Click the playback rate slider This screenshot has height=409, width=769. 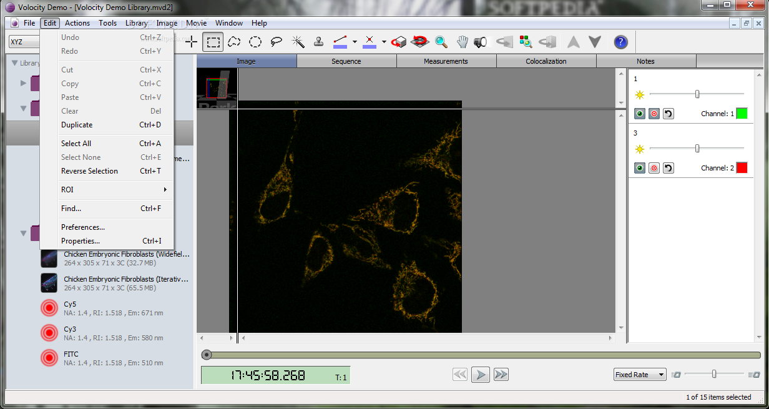click(714, 374)
